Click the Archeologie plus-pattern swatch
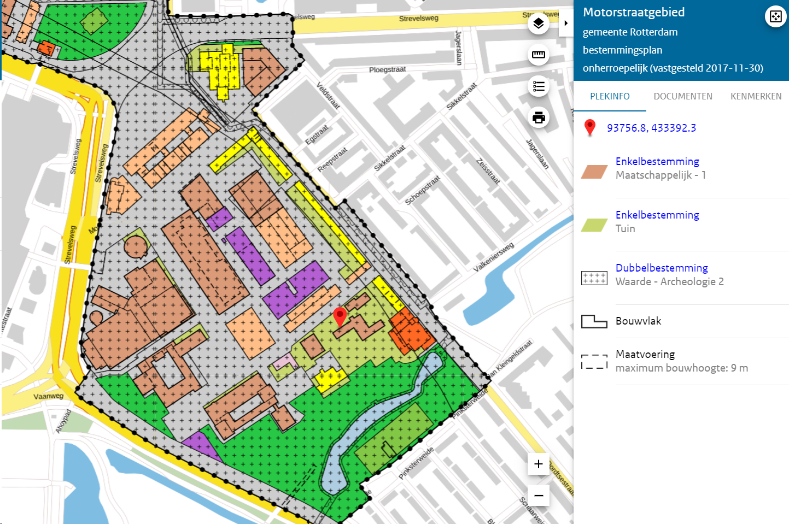The width and height of the screenshot is (789, 524). click(x=594, y=278)
